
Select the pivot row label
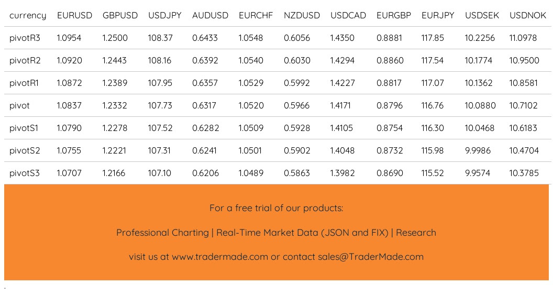point(19,106)
